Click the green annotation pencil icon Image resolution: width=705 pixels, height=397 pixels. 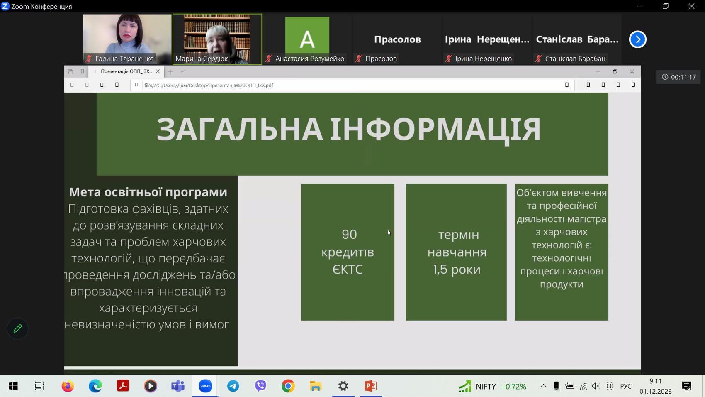17,329
